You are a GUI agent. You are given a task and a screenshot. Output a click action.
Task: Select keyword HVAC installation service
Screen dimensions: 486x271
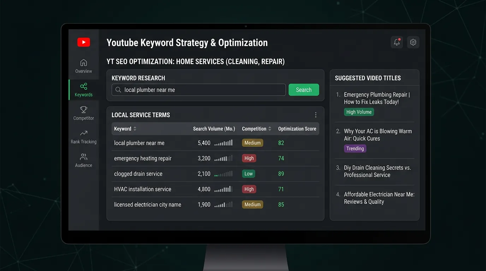click(x=143, y=189)
